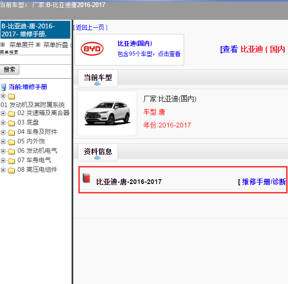Click folder icon for 04 车身及附件
This screenshot has height=284, width=288.
(x=11, y=133)
